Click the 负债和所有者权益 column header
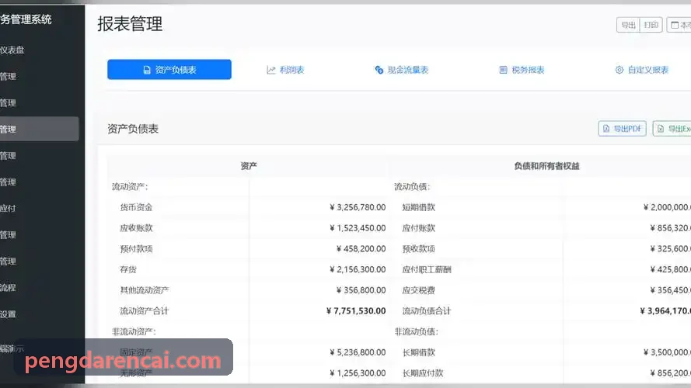The height and width of the screenshot is (388, 691). (x=547, y=166)
